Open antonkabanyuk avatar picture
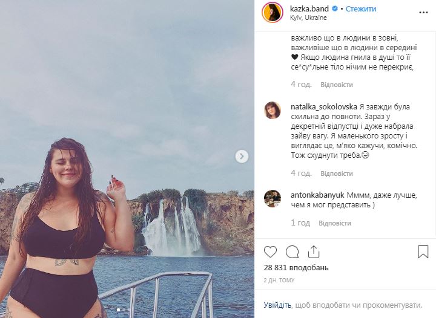This screenshot has height=318, width=436. pos(272,198)
